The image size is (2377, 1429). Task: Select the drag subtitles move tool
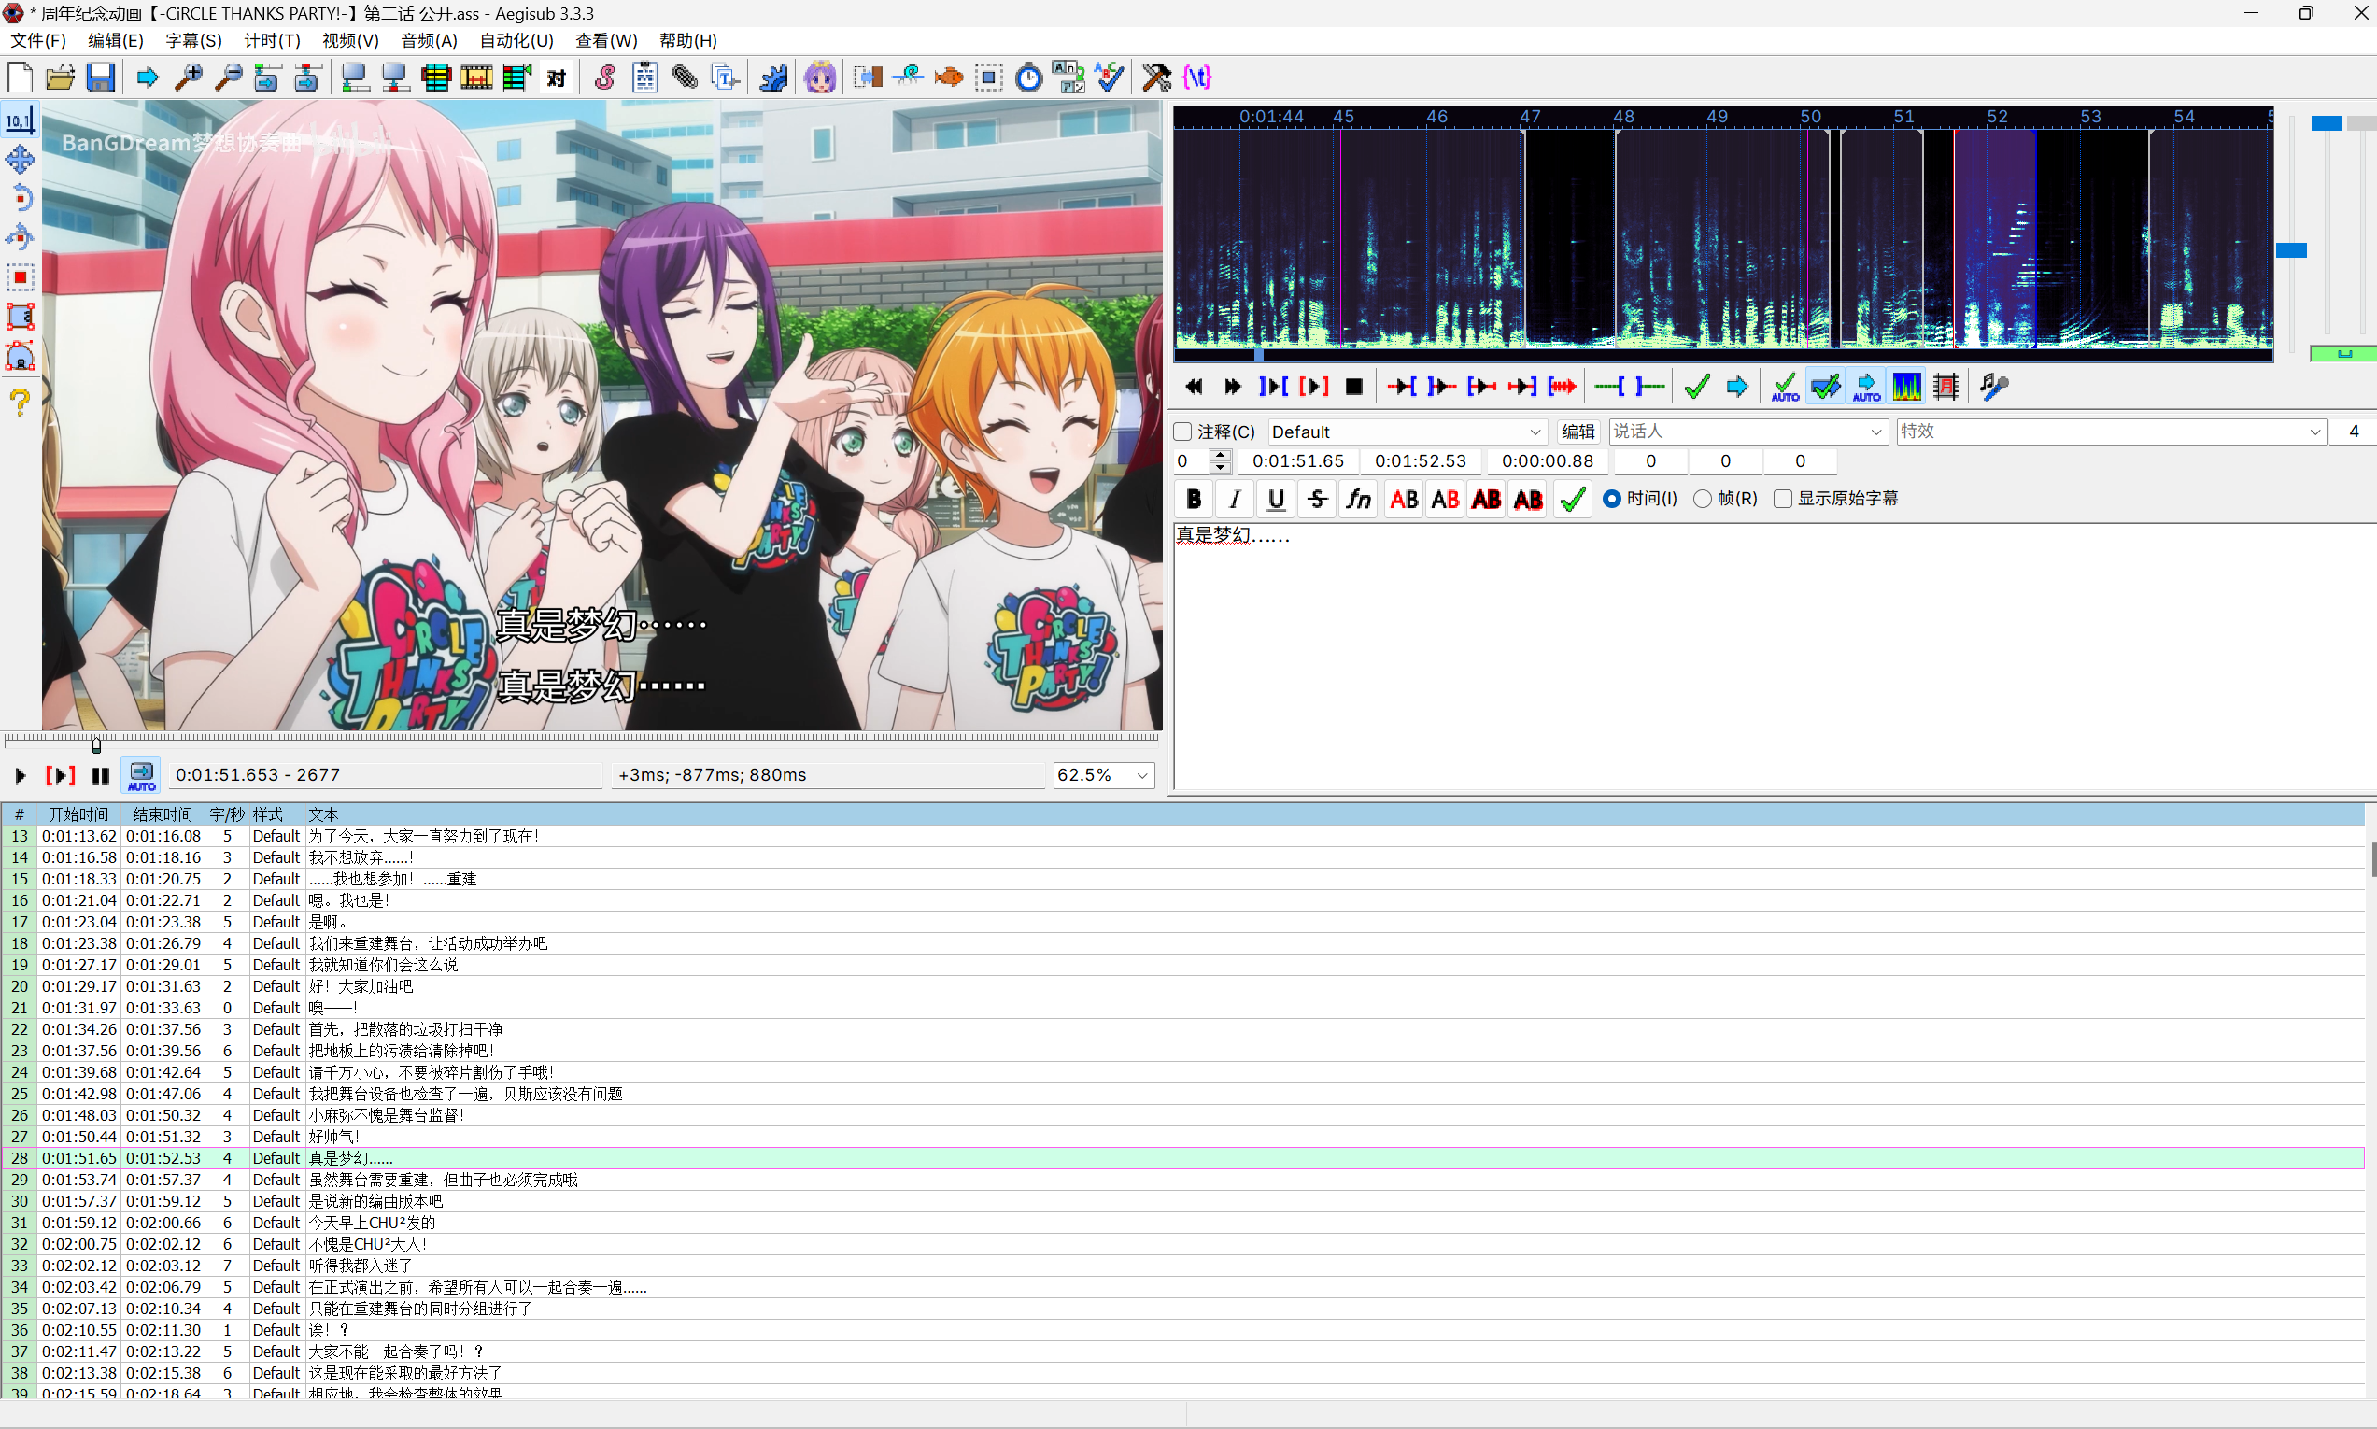coord(21,160)
